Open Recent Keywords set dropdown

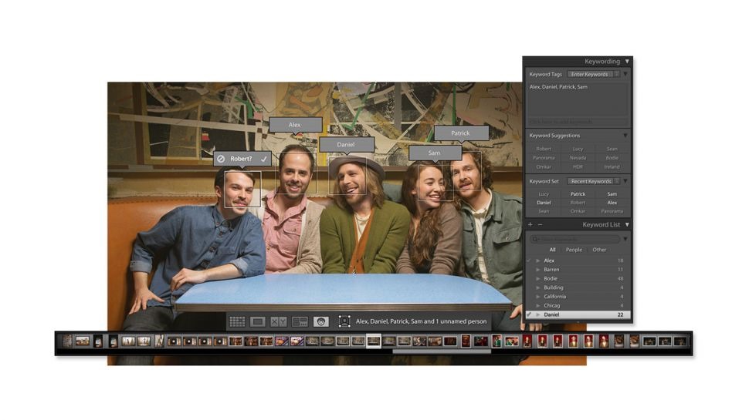coord(591,181)
